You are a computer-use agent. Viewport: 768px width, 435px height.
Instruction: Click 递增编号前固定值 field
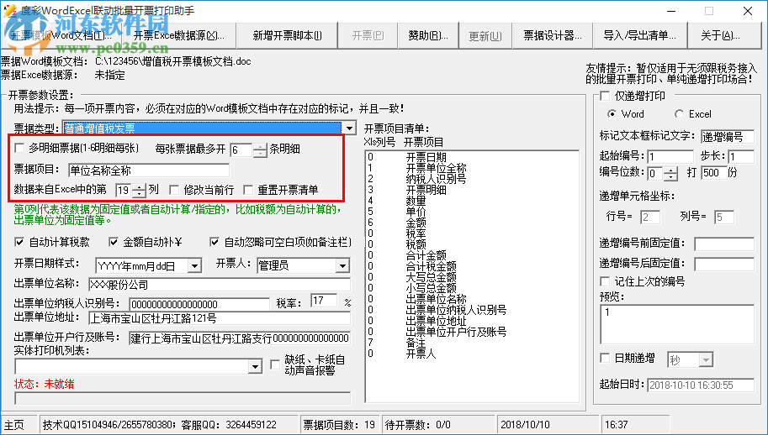tap(724, 244)
